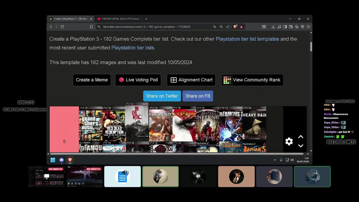Select Grand Theft Auto V cover
Image resolution: width=359 pixels, height=202 pixels.
[91, 123]
